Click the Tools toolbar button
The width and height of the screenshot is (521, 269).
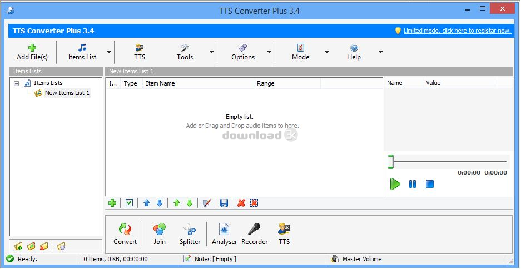coord(185,52)
